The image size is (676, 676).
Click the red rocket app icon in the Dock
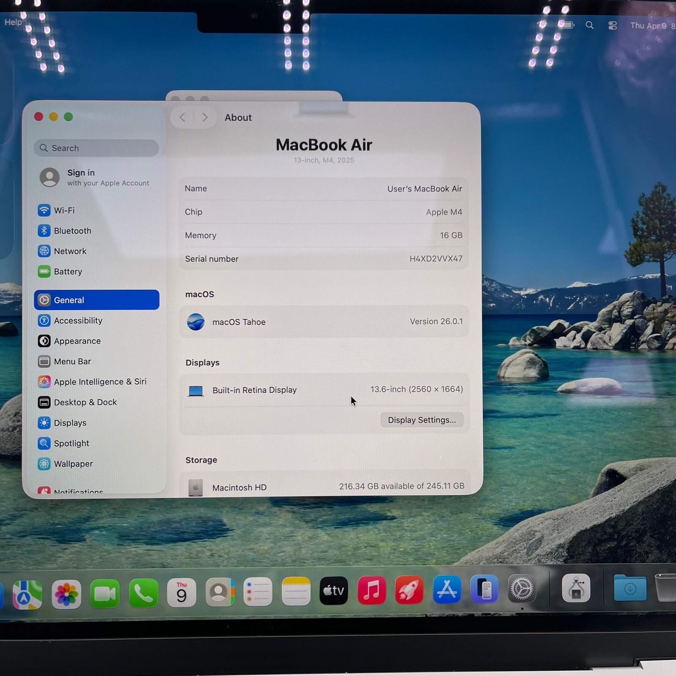click(x=409, y=590)
